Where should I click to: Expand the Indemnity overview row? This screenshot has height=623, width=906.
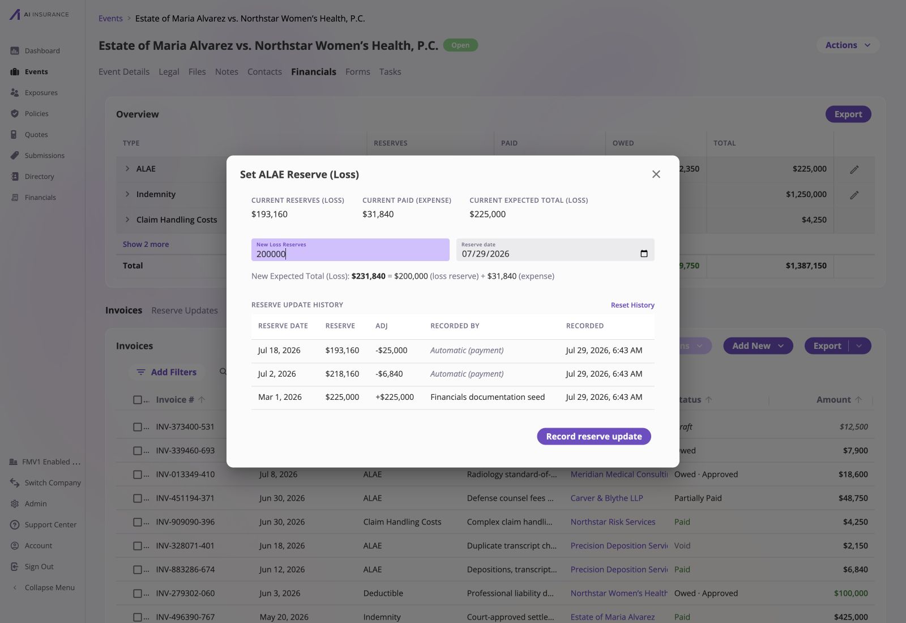(x=127, y=194)
